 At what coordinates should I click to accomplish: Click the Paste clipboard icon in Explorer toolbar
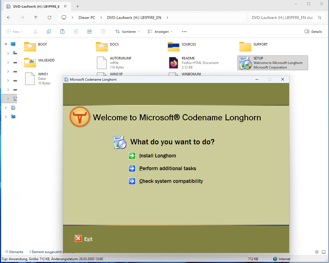pyautogui.click(x=62, y=31)
